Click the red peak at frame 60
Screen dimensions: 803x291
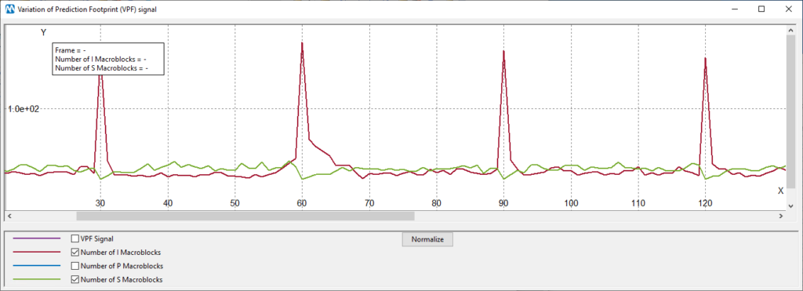click(x=302, y=43)
